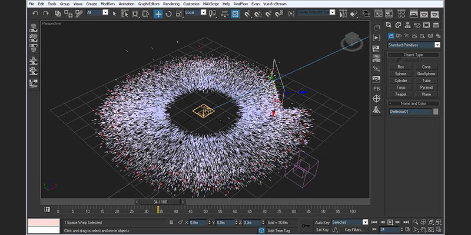Click the left arrow of the time slider

pos(137,202)
